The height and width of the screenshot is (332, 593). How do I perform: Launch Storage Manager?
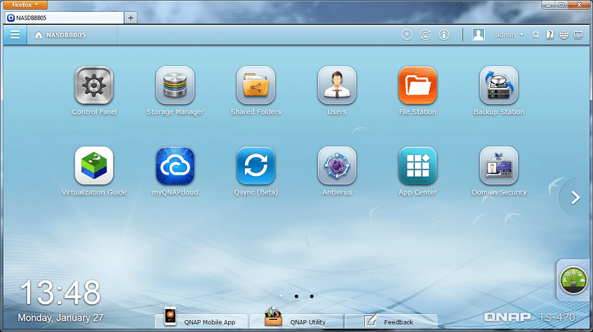coord(175,86)
